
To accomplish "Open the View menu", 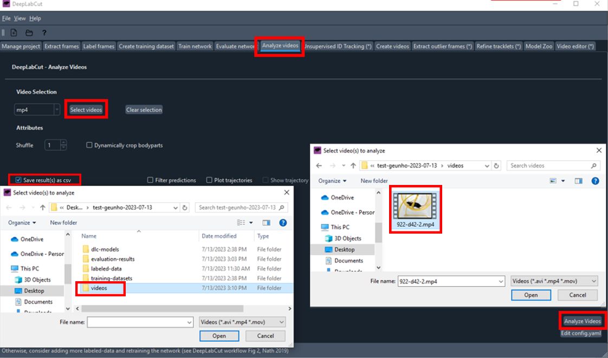I will click(20, 18).
